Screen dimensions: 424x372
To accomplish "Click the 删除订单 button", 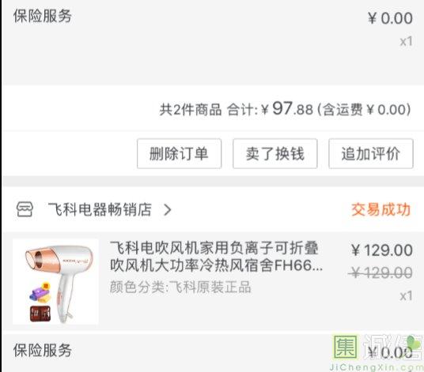I will tap(179, 153).
